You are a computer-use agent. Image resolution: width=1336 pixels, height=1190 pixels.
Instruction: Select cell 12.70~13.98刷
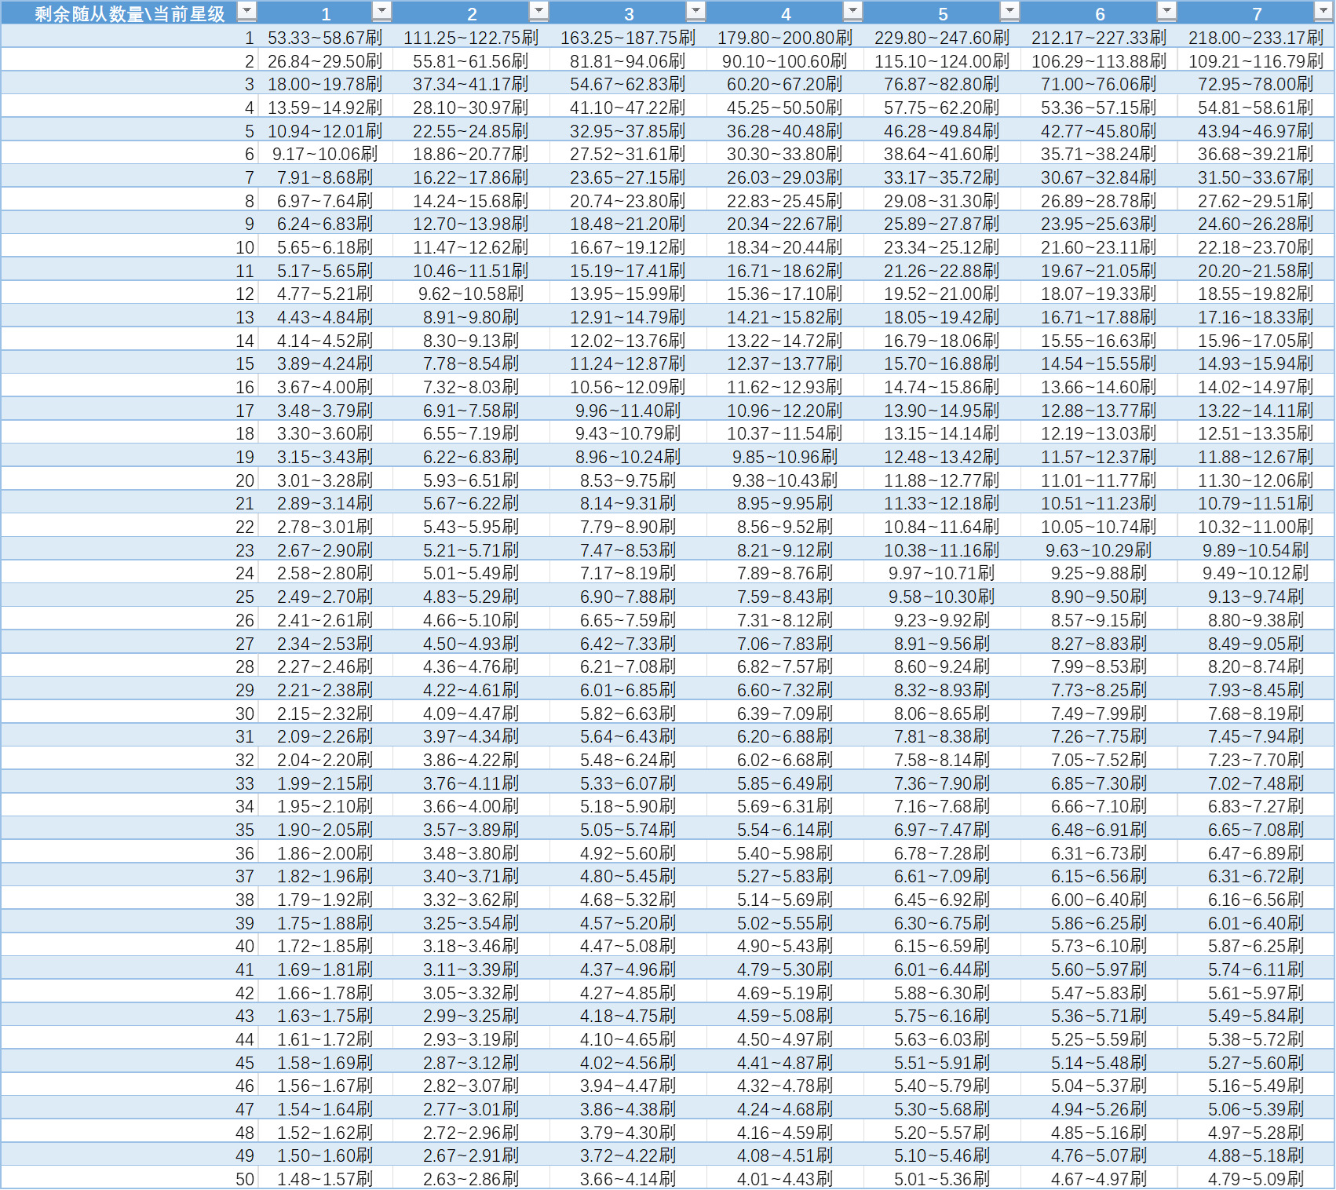471,224
